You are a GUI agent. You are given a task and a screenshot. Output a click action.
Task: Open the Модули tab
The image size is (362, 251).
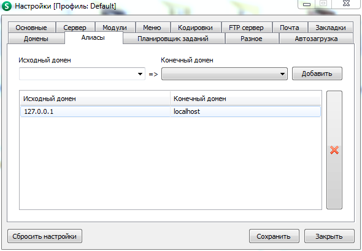(x=115, y=28)
